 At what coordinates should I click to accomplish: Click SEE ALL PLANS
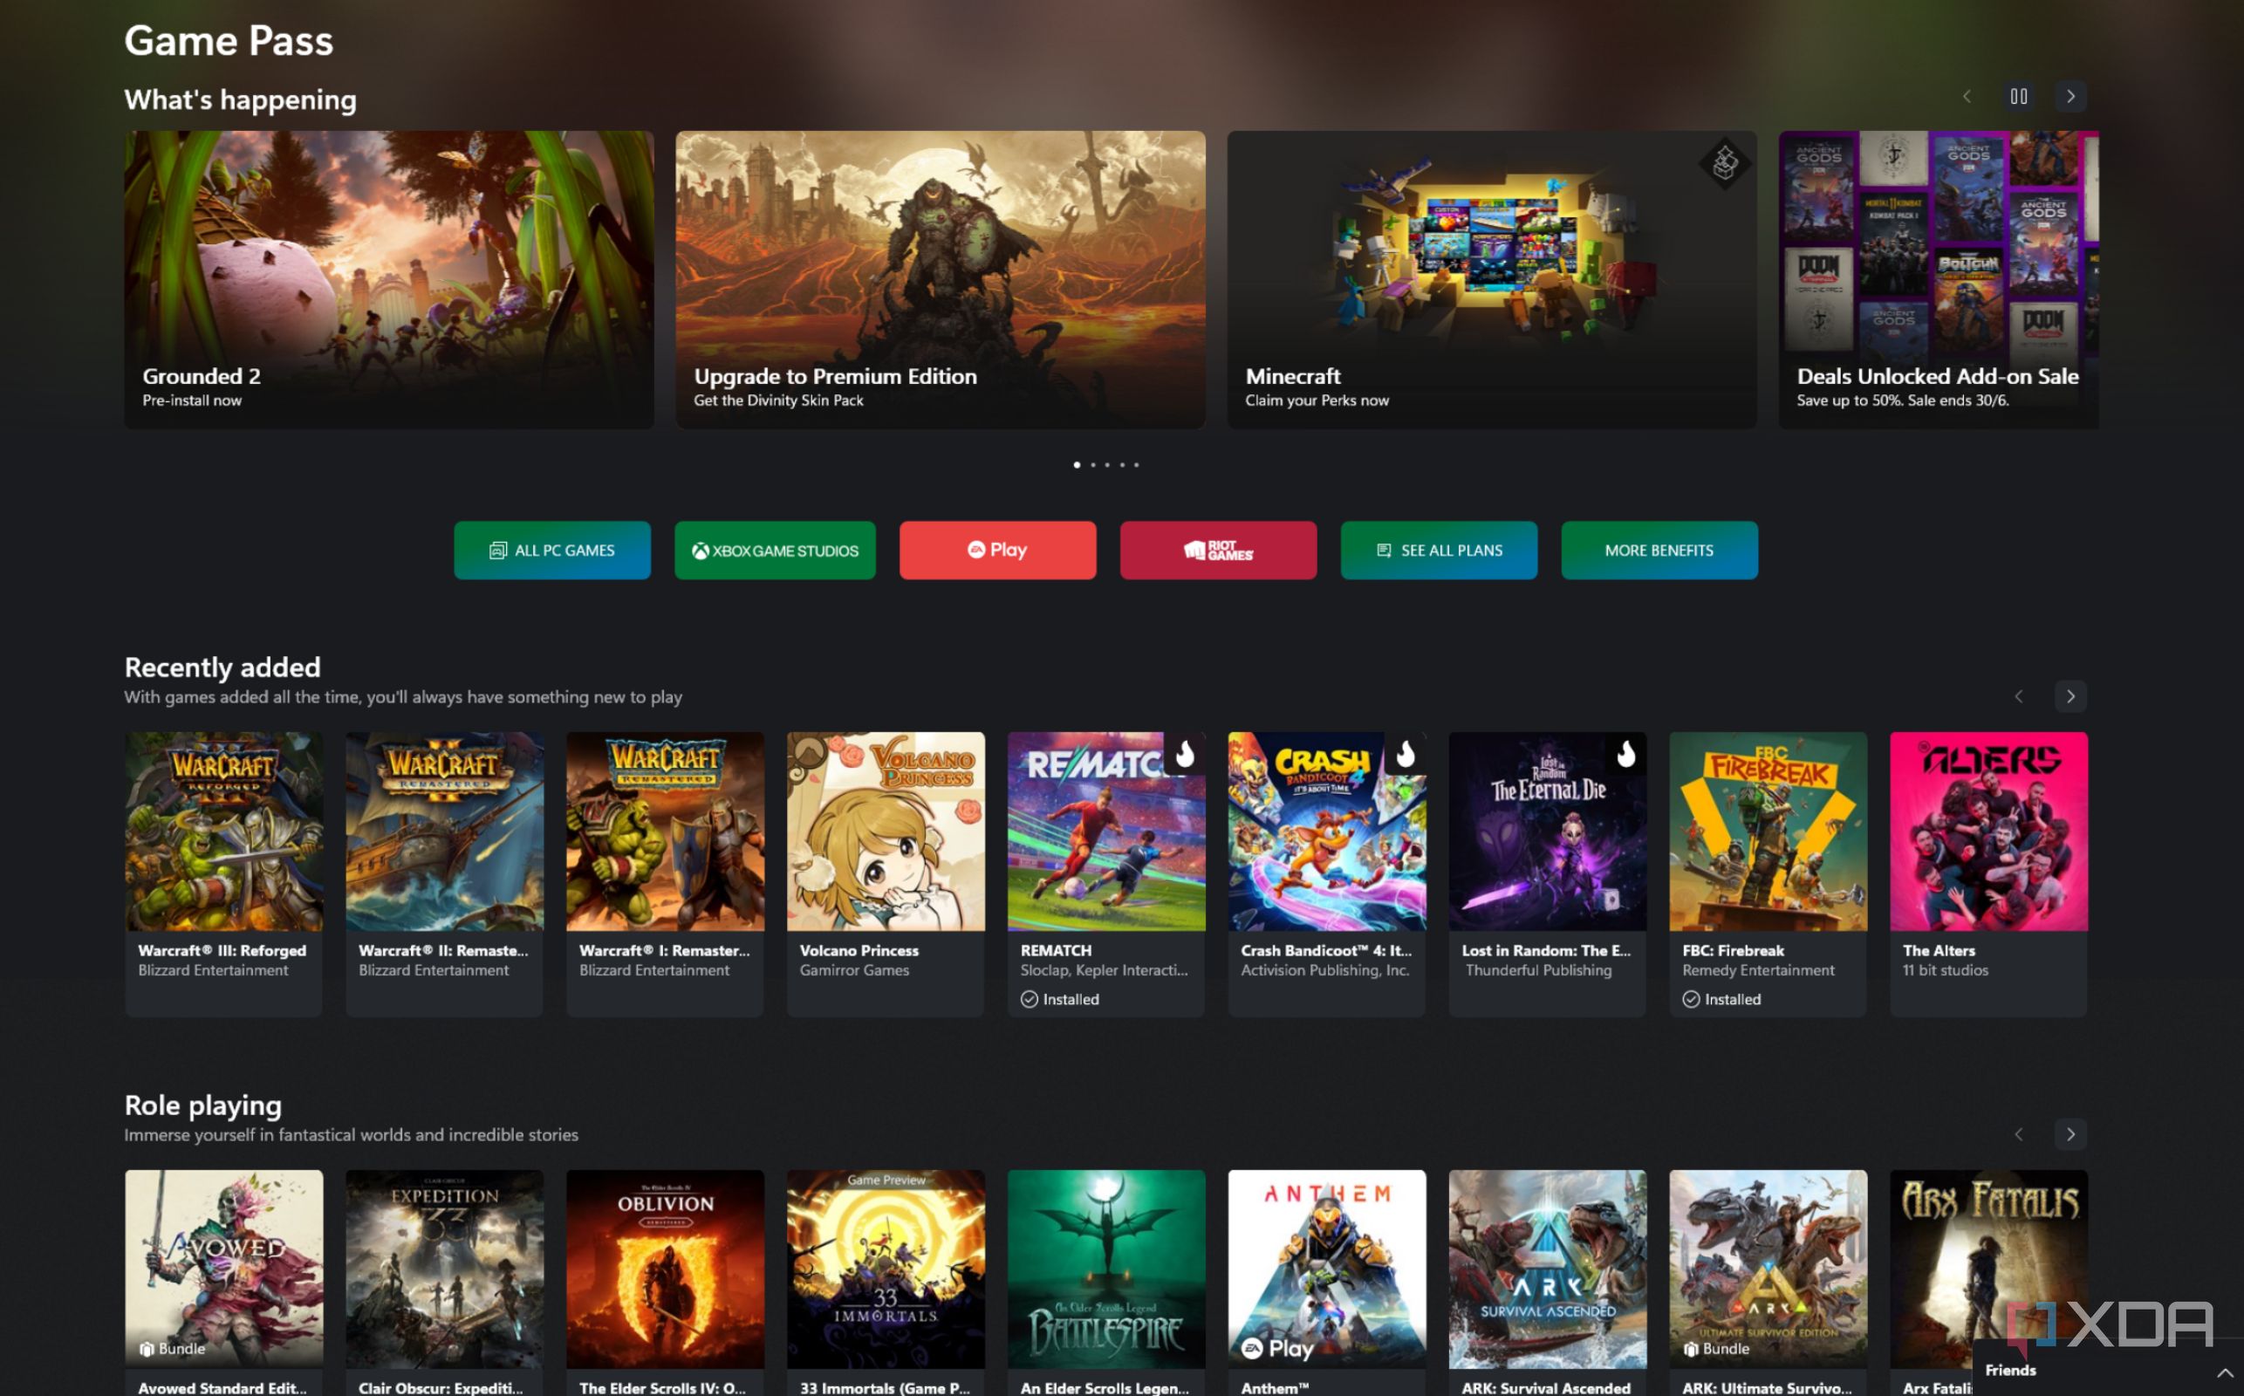(1439, 551)
